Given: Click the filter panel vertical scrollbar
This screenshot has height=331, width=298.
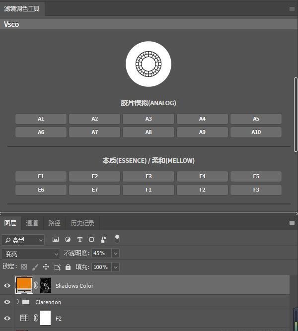Looking at the screenshot, I should point(296,115).
